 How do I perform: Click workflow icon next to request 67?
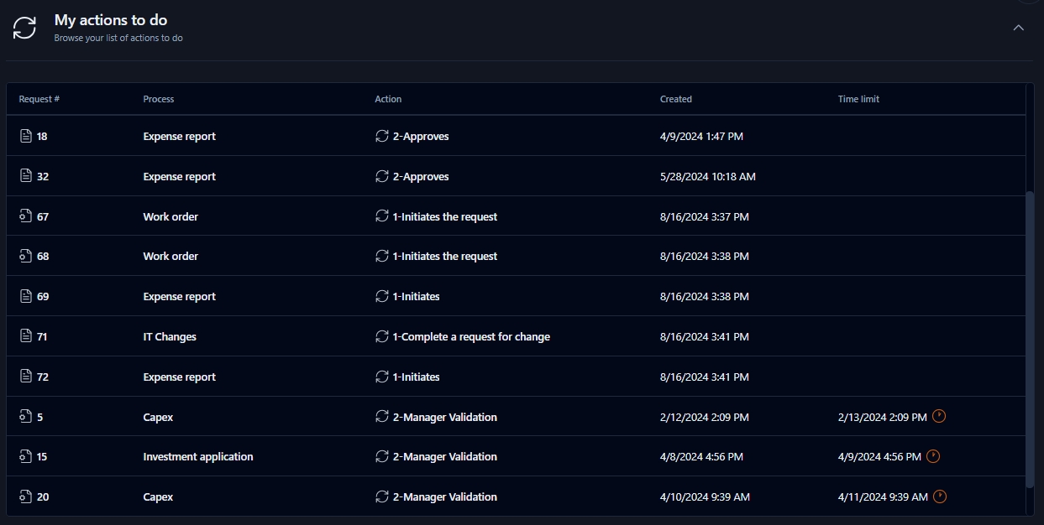click(25, 216)
